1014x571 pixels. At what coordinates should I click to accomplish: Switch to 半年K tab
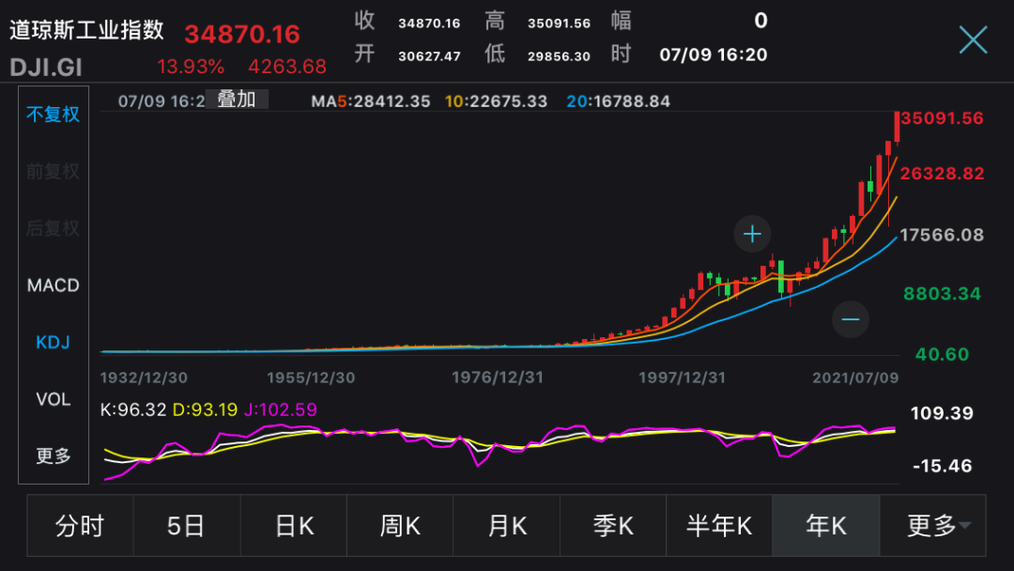pyautogui.click(x=719, y=526)
